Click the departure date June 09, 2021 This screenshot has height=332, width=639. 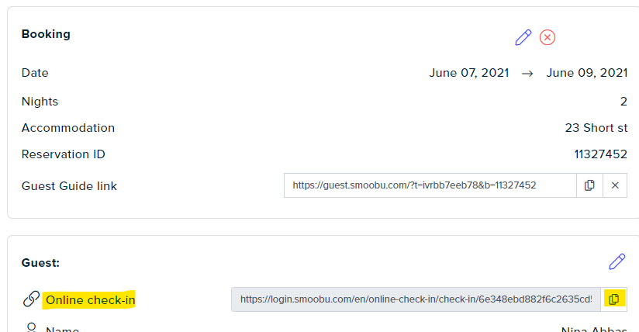tap(587, 73)
